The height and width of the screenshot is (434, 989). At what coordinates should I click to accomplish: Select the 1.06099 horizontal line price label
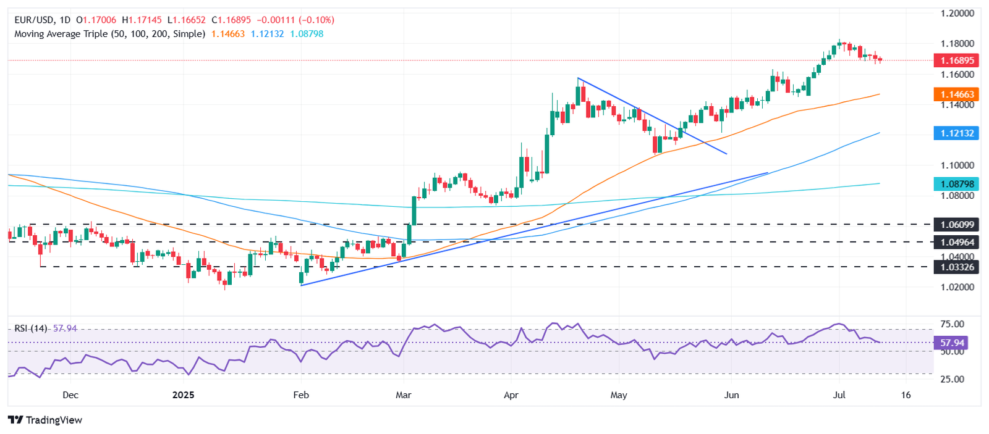point(956,225)
